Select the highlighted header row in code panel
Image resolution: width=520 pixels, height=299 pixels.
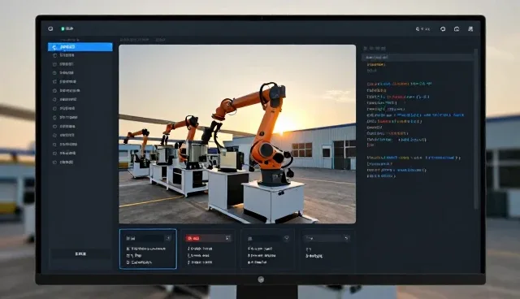point(418,58)
